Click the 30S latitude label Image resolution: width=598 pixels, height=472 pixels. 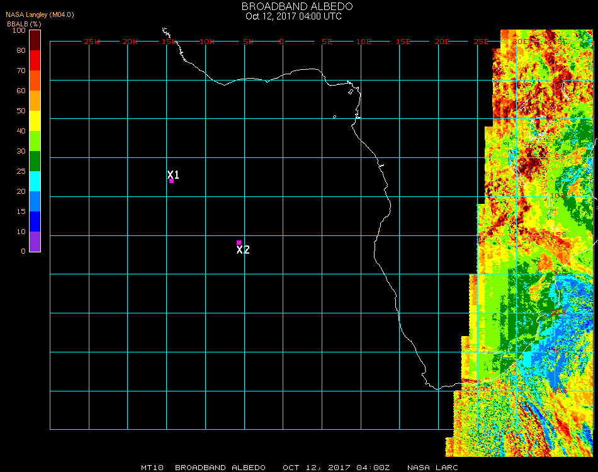(559, 351)
